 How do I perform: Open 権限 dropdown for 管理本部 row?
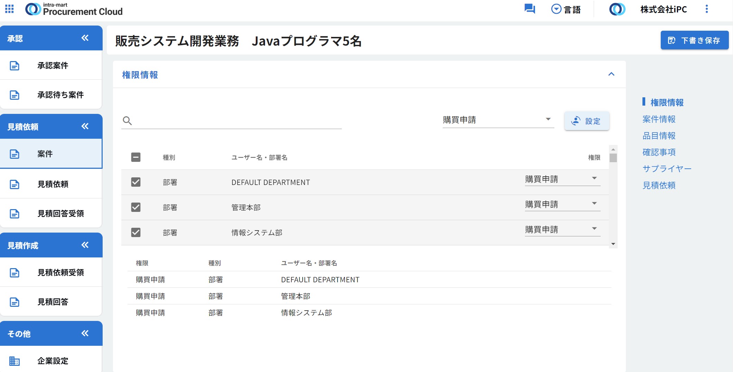pos(562,204)
